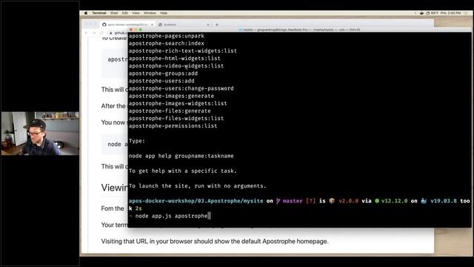Click the git branch 'master' in prompt

click(293, 201)
